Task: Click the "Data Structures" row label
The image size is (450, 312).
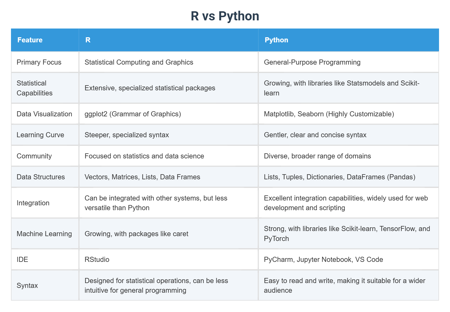Action: click(x=45, y=177)
